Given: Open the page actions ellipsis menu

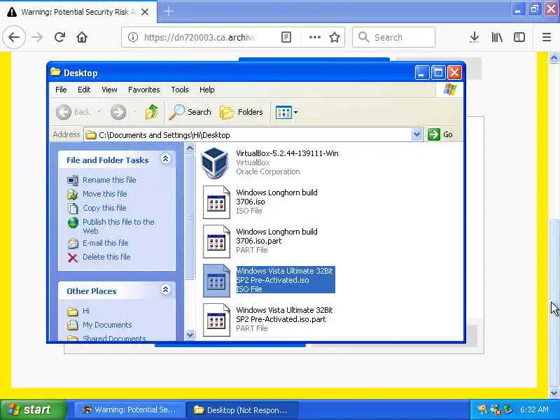Looking at the screenshot, I should pos(314,37).
